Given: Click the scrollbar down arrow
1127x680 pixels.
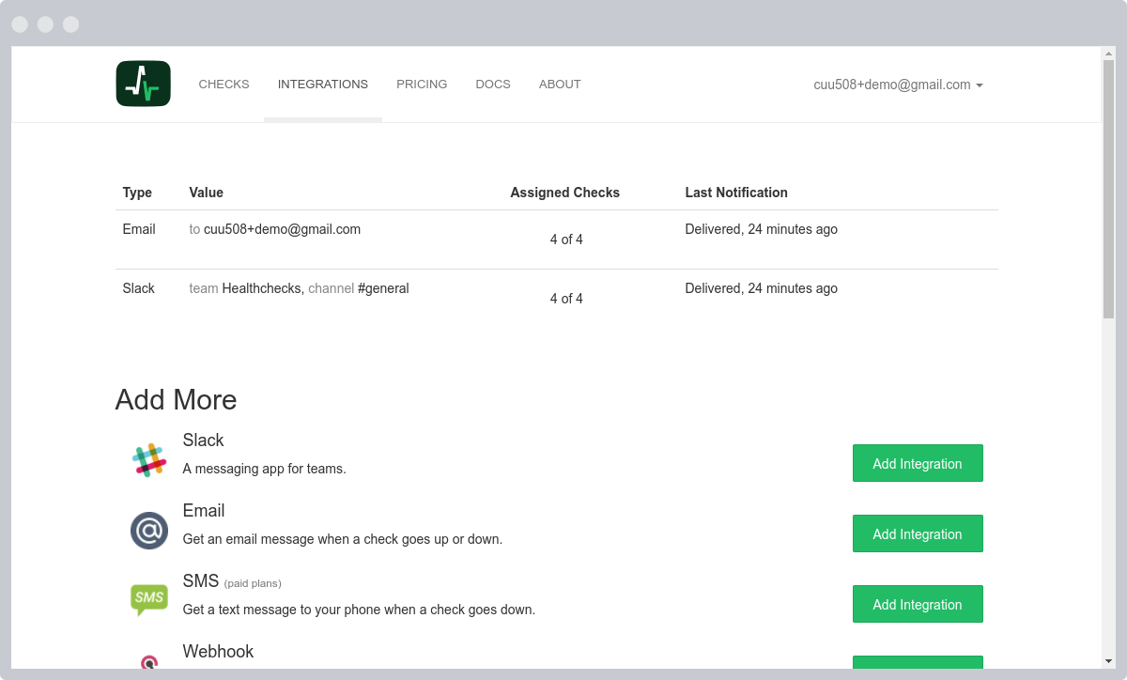Looking at the screenshot, I should (x=1108, y=660).
